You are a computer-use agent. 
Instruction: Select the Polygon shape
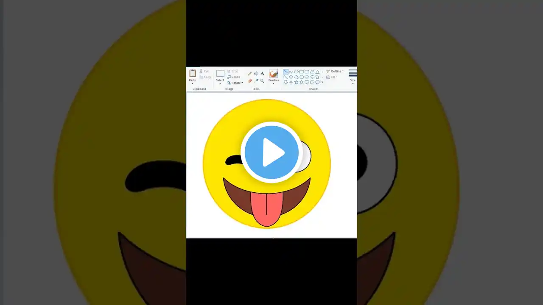coord(312,72)
